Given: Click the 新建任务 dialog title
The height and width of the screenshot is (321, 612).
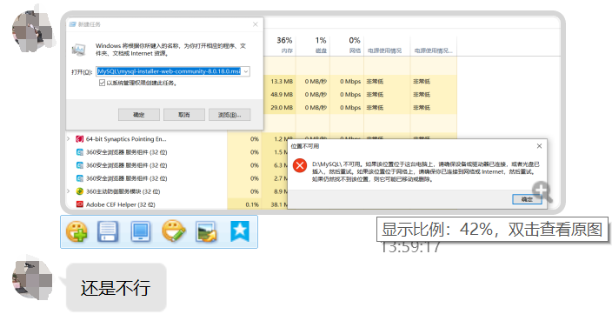Looking at the screenshot, I should (x=90, y=24).
